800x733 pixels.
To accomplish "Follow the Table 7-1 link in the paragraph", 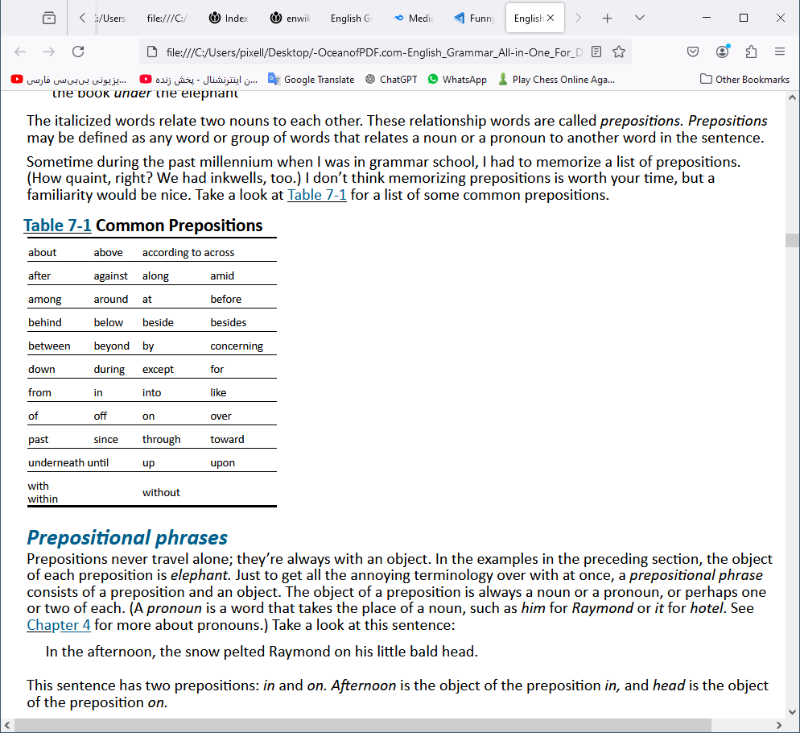I will [317, 195].
